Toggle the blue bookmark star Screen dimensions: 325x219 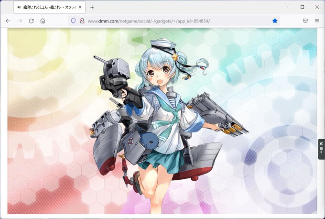click(x=275, y=21)
